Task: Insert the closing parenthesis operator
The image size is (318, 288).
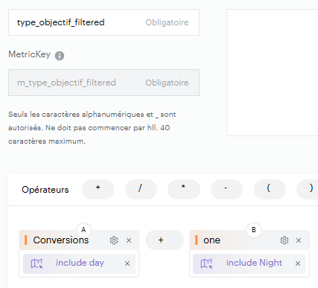Action: point(308,189)
